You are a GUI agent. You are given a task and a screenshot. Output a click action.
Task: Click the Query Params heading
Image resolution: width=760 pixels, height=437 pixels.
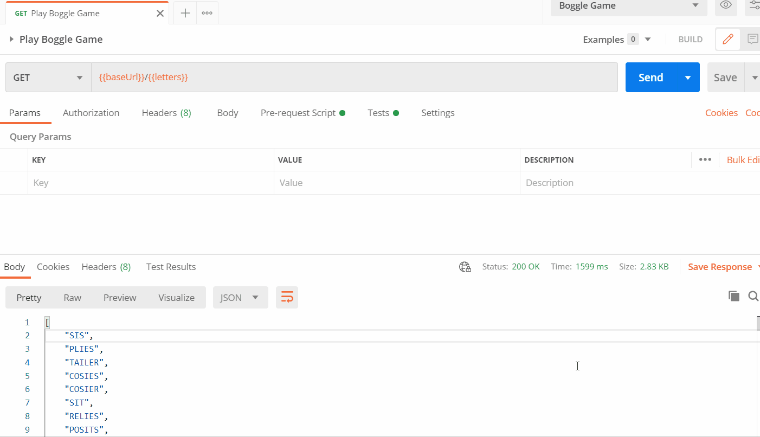pos(41,137)
